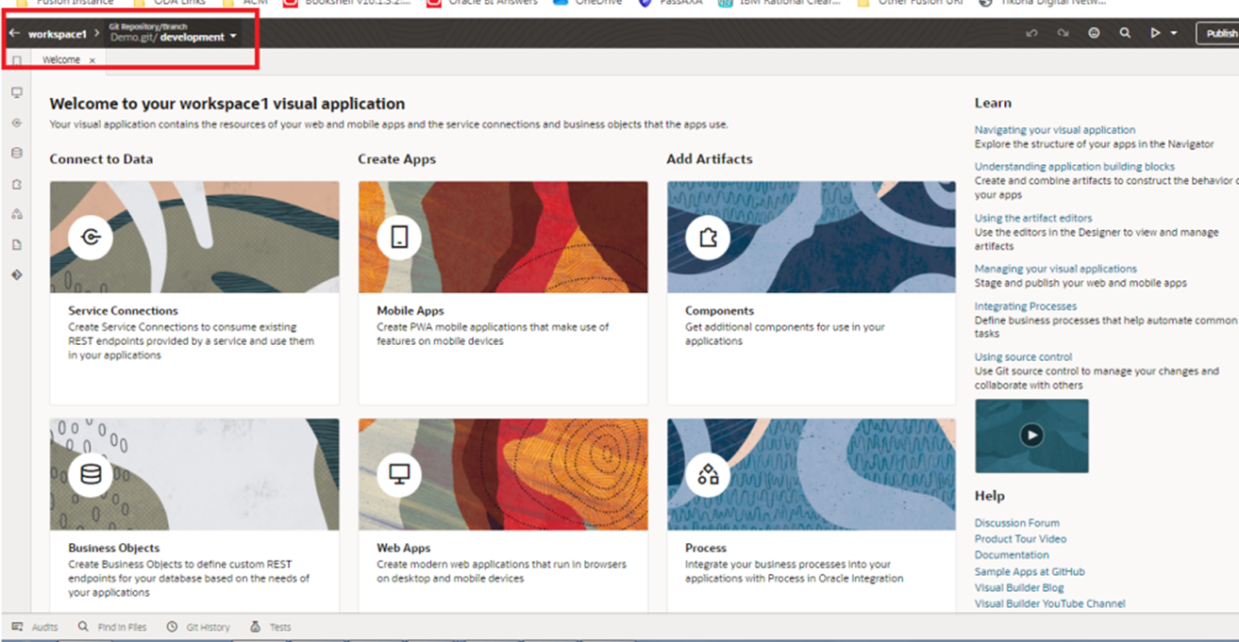Open the Git History bottom tab
The width and height of the screenshot is (1239, 642).
(198, 627)
